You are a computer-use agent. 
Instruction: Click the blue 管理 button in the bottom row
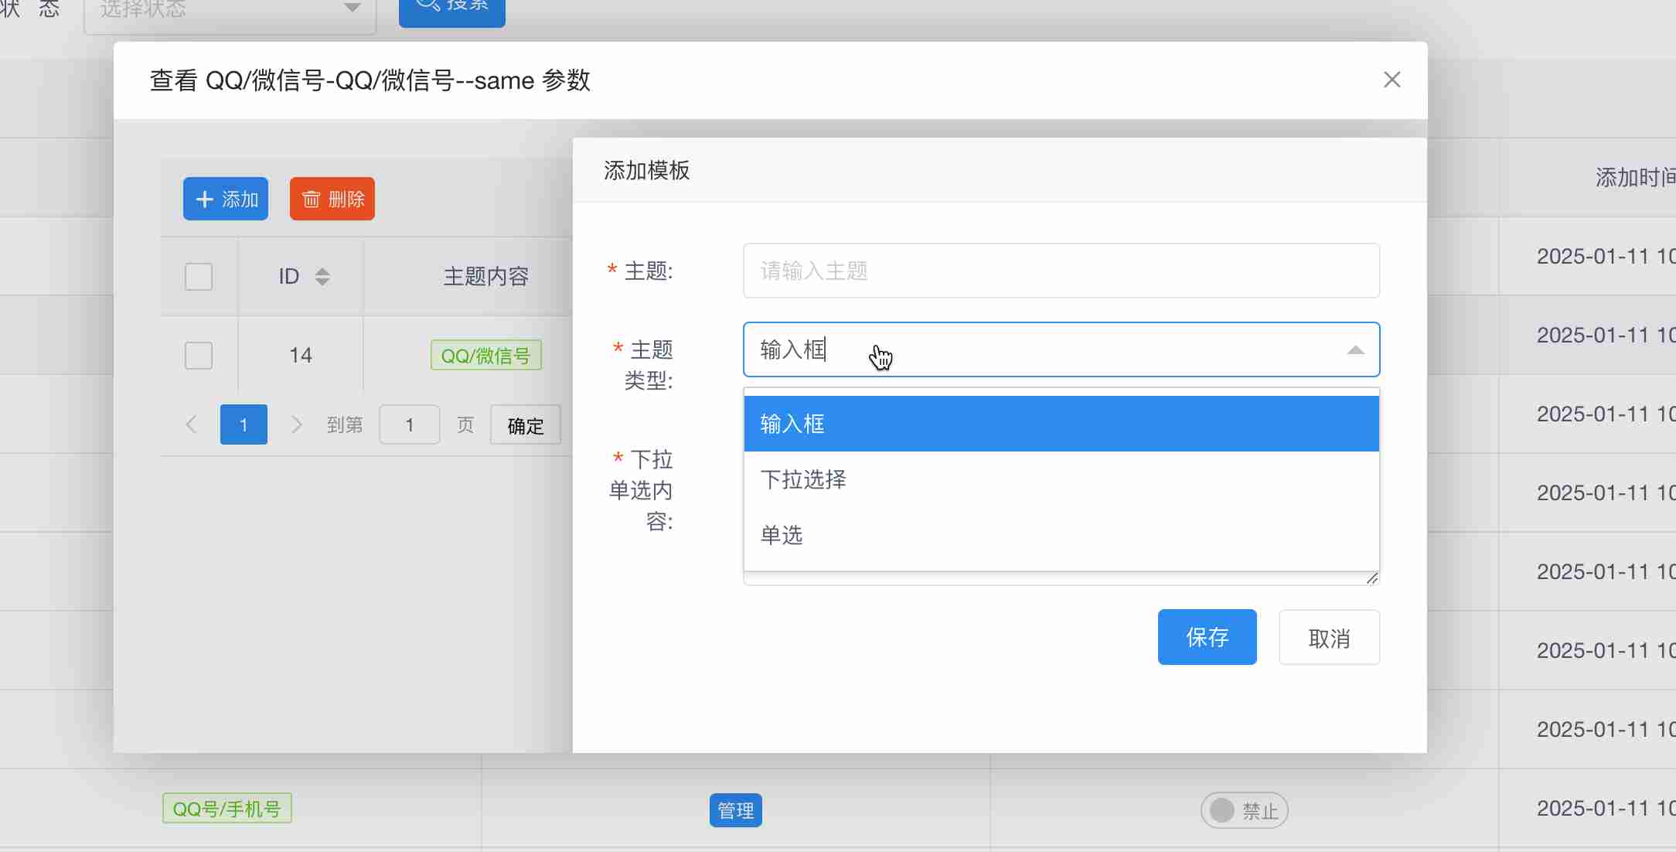click(735, 810)
